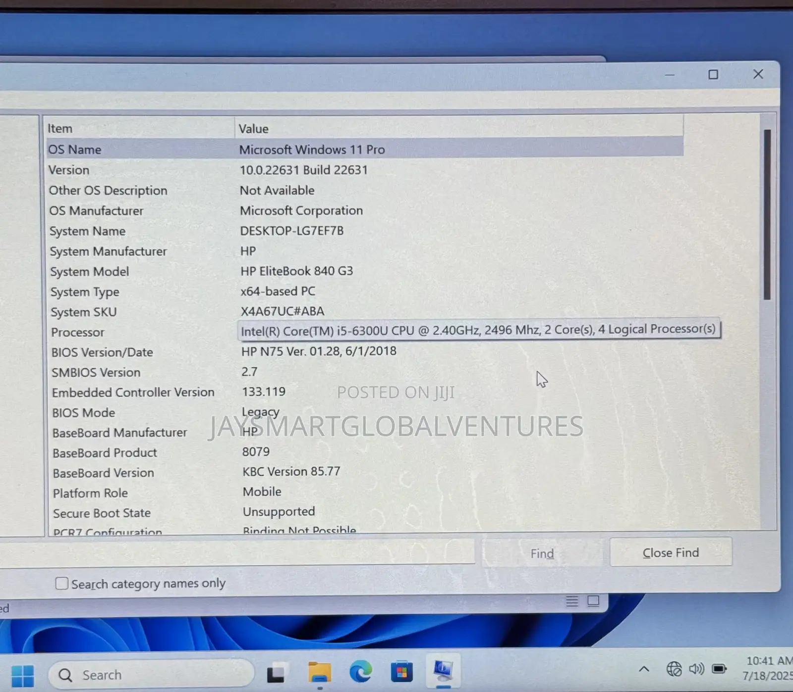Select the BIOS Mode row
793x692 pixels.
[x=364, y=412]
